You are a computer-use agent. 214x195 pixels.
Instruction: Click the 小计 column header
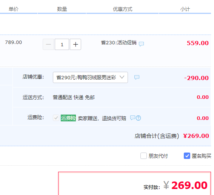pos(185,9)
